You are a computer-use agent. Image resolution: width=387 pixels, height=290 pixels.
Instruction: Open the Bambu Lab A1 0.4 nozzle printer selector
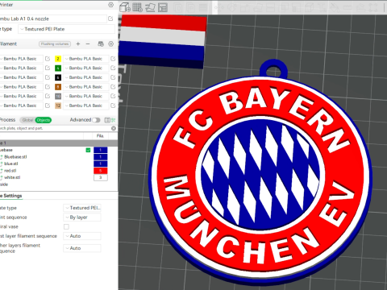(x=53, y=19)
